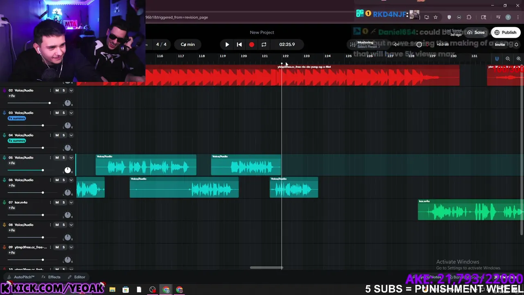This screenshot has height=295, width=524.
Task: Adjust the pan knob of track 05
Action: (x=68, y=170)
